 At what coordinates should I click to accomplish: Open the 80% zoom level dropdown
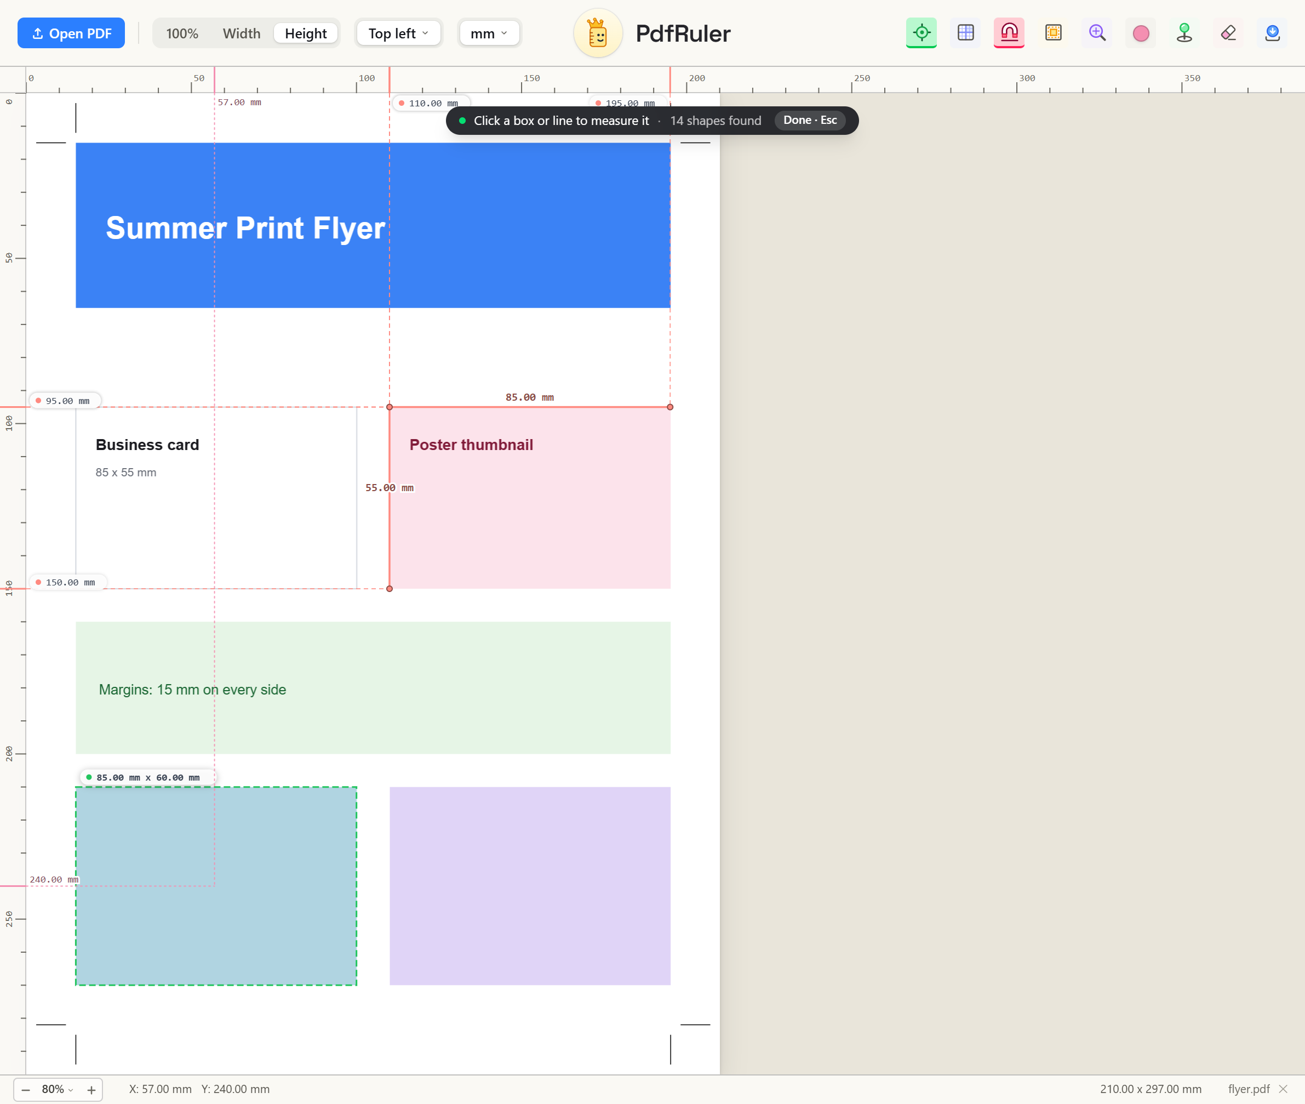[58, 1089]
